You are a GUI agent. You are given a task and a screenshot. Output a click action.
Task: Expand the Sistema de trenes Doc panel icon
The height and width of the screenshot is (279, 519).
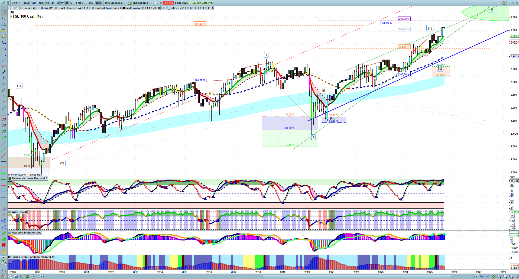tap(10, 179)
